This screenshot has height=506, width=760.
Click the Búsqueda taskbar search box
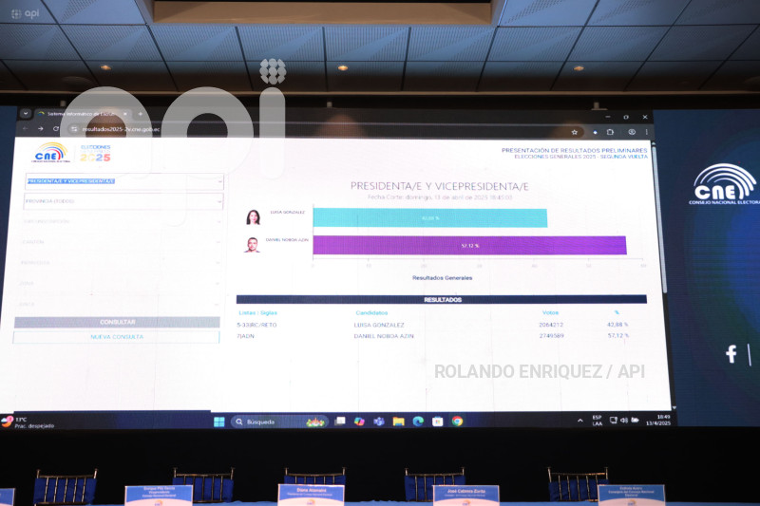[x=279, y=422]
